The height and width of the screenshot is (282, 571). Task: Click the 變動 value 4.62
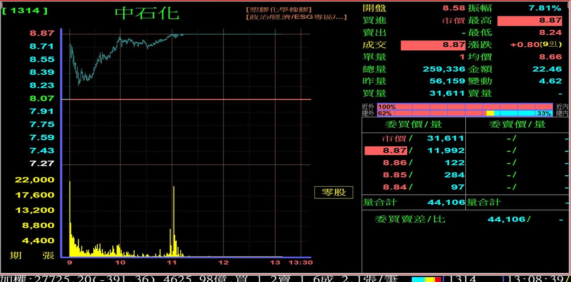tap(550, 81)
